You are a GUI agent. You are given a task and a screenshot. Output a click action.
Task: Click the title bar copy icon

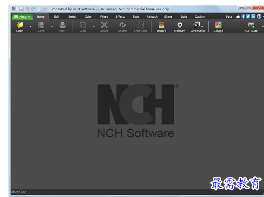[39, 9]
